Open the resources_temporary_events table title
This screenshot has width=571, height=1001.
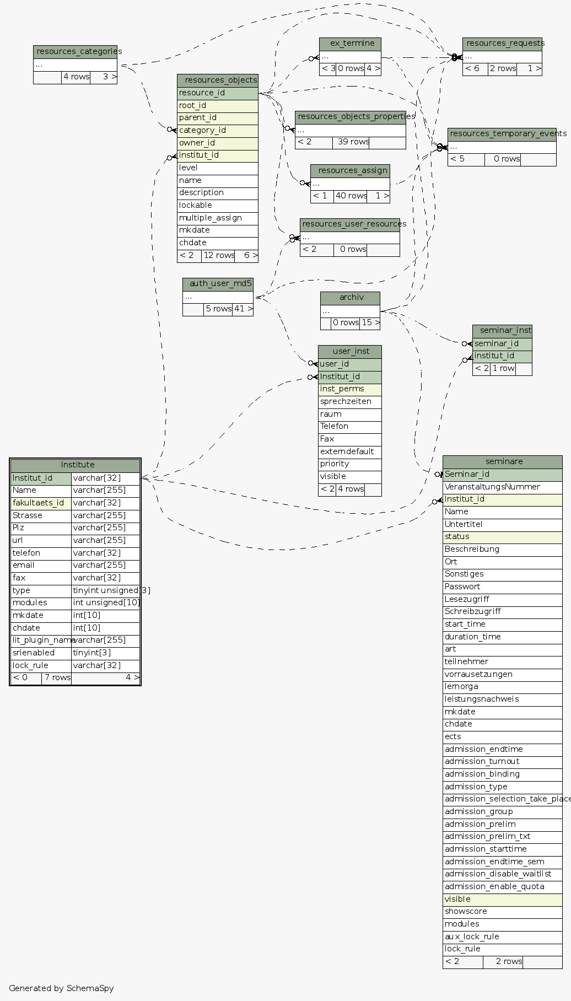coord(502,134)
